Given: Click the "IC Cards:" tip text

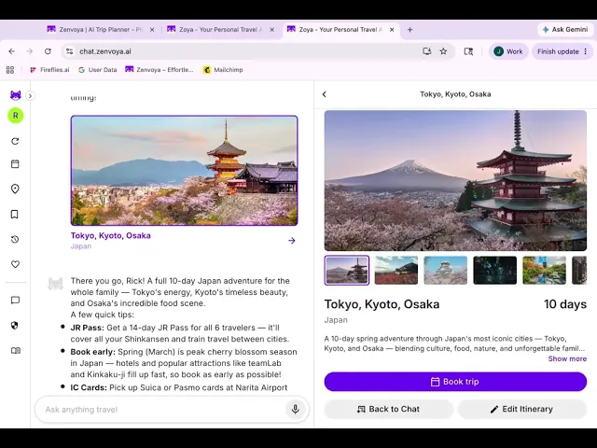Looking at the screenshot, I should pos(89,387).
